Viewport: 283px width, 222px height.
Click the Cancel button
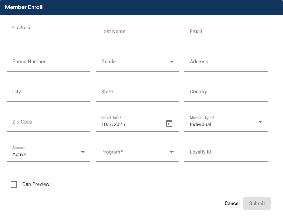click(x=232, y=203)
